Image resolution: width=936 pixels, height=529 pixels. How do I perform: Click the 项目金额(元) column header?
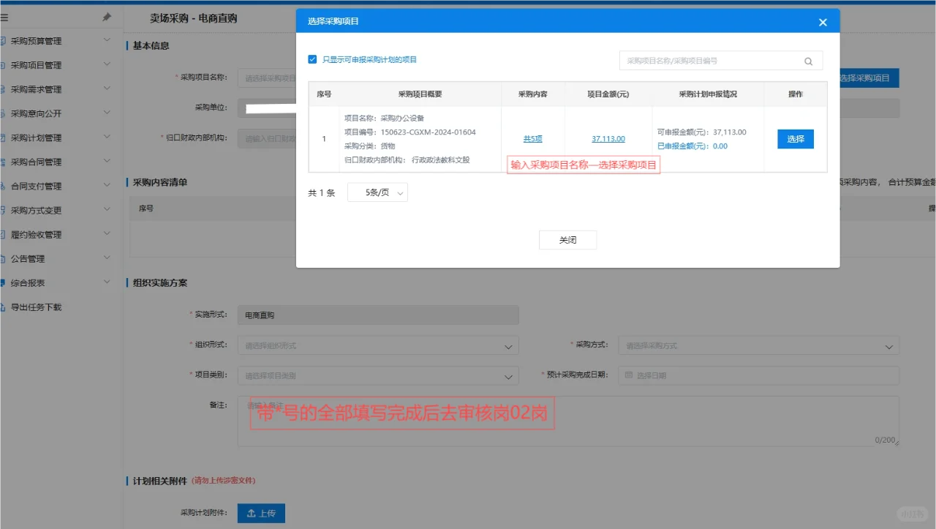608,94
